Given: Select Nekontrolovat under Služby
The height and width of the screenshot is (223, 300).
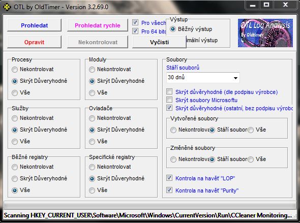Looking at the screenshot, I should coord(15,118).
